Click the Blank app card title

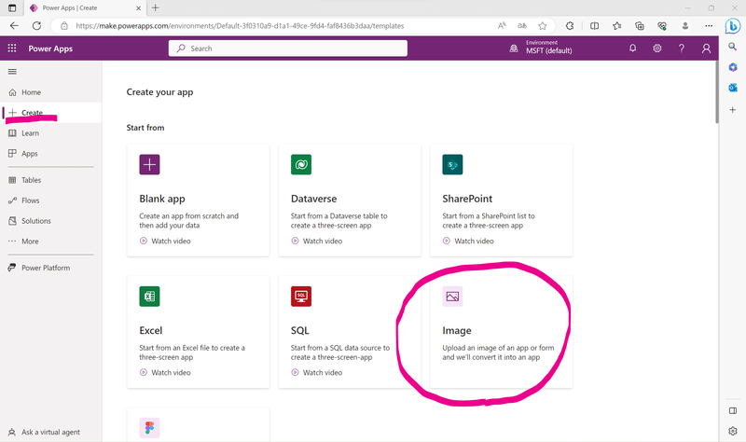(162, 199)
